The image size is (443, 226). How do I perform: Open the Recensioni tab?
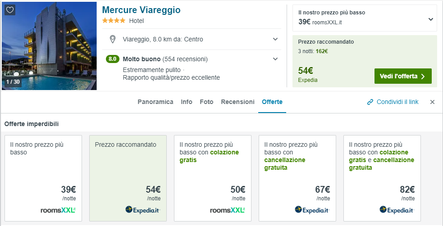click(x=237, y=102)
